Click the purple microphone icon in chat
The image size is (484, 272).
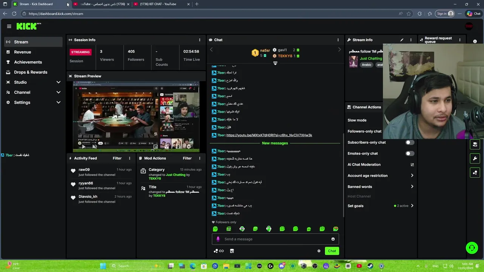[x=218, y=239]
